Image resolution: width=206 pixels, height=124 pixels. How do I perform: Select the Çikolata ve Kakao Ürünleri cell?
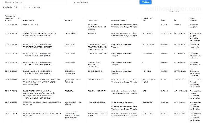(195, 73)
